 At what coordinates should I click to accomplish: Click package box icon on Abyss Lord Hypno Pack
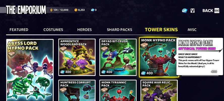pos(11,54)
